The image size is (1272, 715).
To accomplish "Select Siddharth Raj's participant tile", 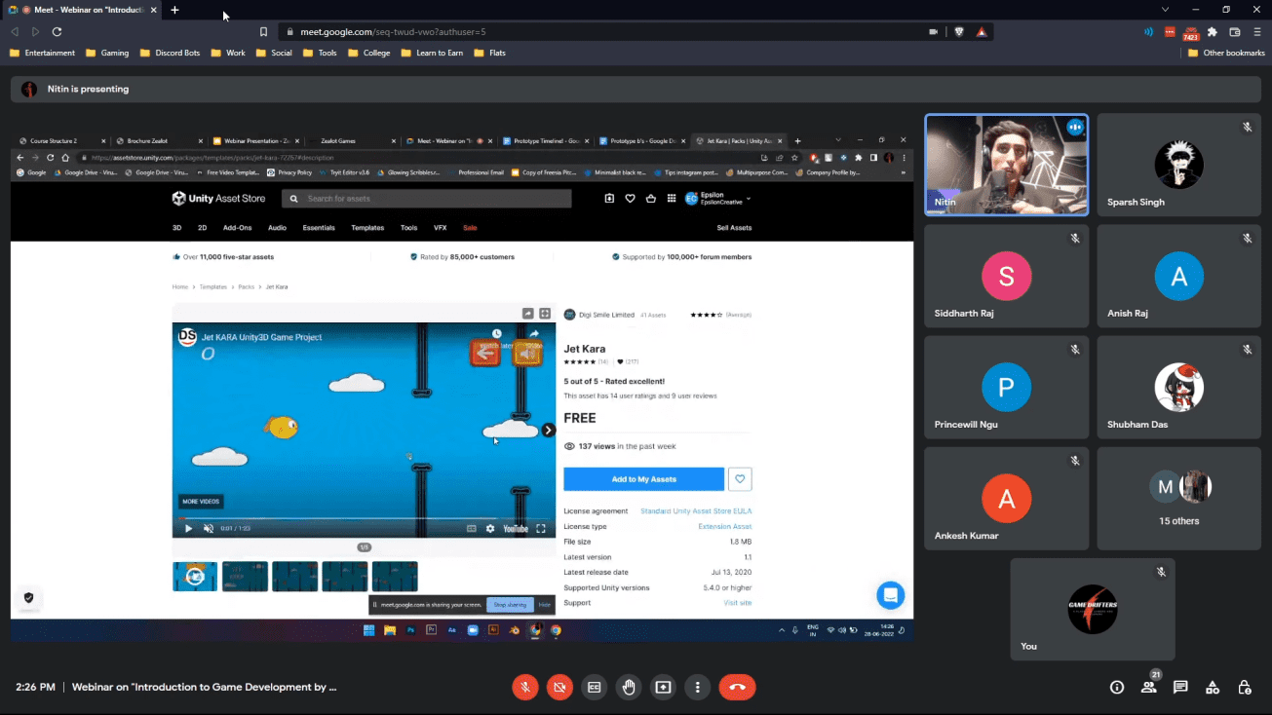I will pos(1007,276).
